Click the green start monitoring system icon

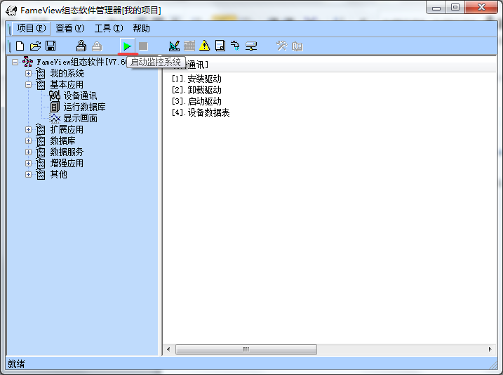127,46
